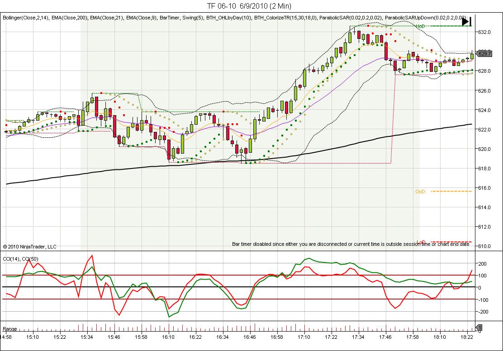The height and width of the screenshot is (351, 503).
Task: Click the 626.0 price axis label
Action: [x=484, y=91]
